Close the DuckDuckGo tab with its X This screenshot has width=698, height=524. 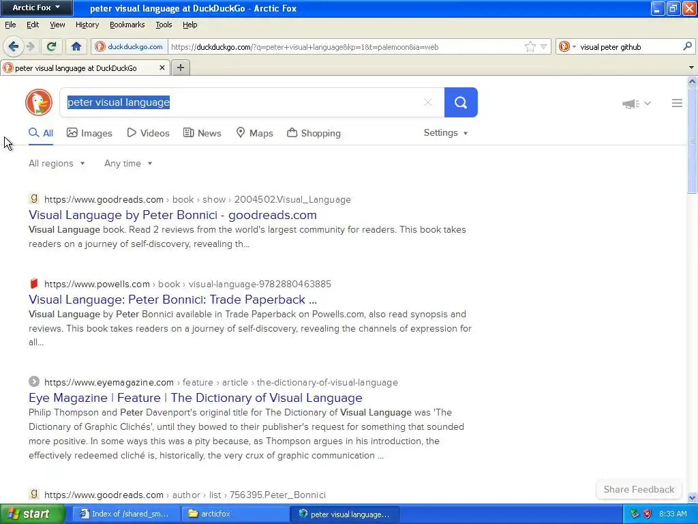[162, 68]
